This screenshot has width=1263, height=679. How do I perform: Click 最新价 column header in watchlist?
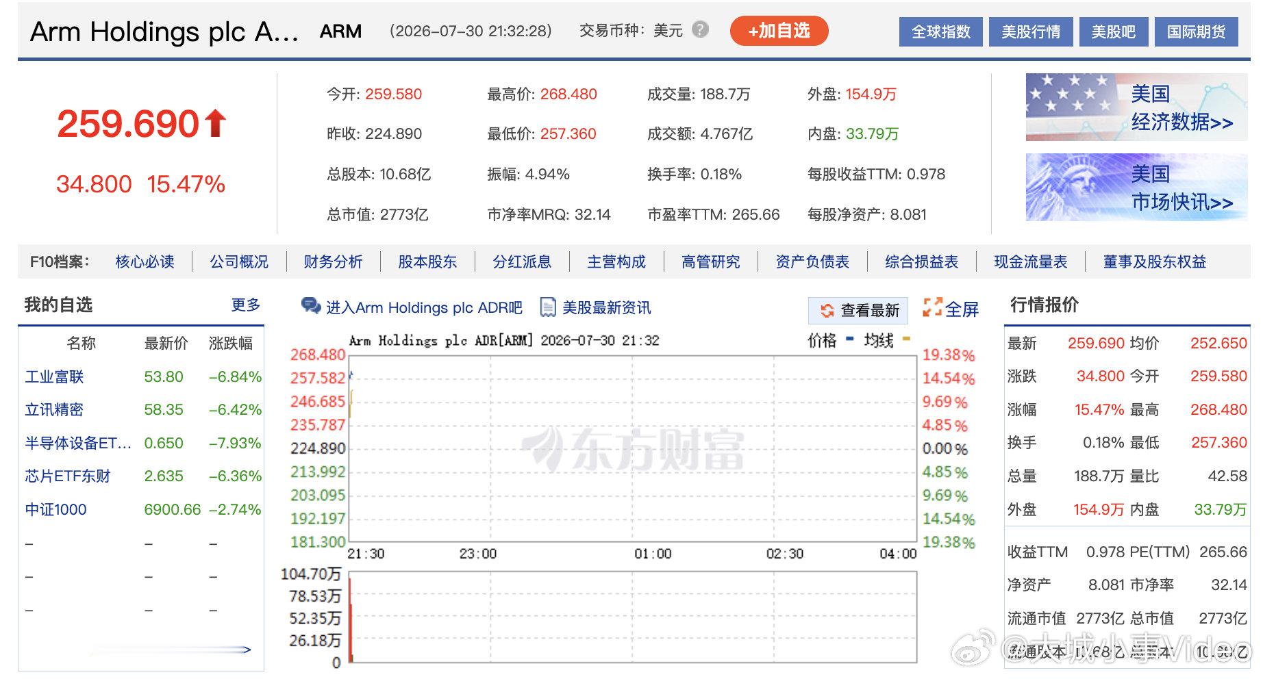point(166,343)
